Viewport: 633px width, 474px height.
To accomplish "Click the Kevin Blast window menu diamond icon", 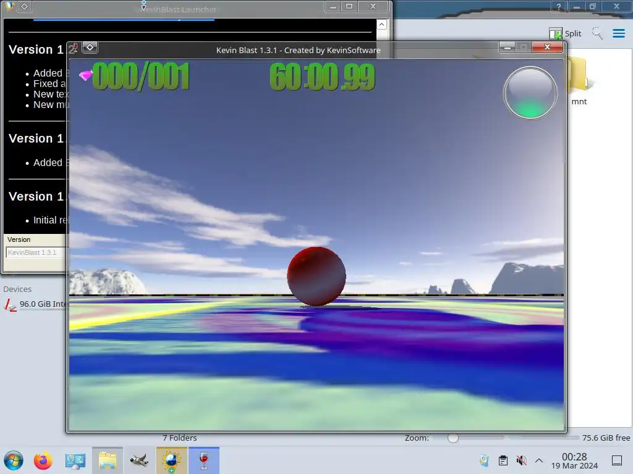I will [x=90, y=48].
